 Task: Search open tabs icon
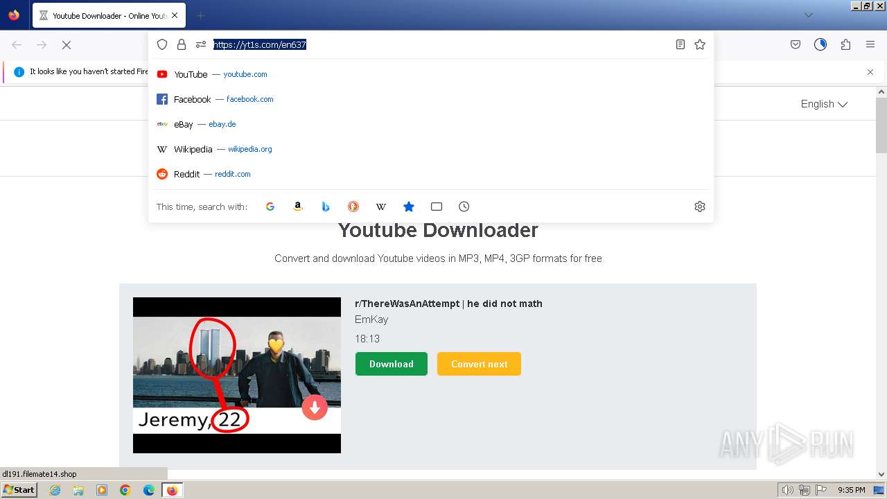[437, 207]
